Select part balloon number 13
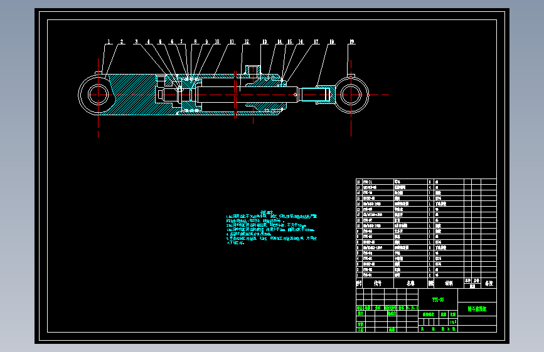 tap(265, 42)
